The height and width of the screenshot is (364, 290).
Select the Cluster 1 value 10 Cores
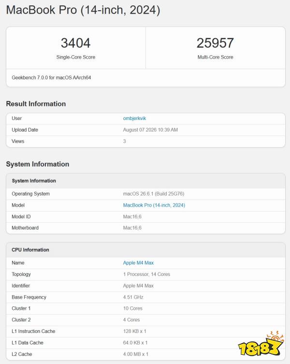(x=132, y=308)
